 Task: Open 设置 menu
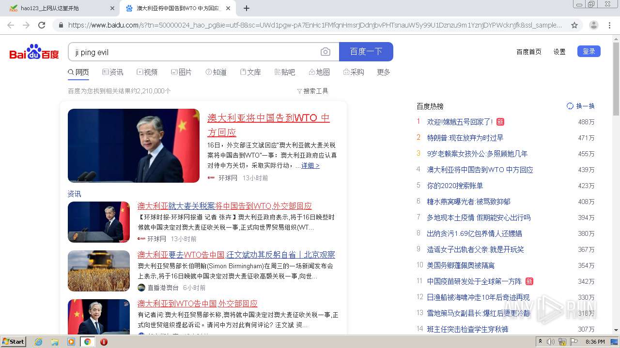pyautogui.click(x=559, y=52)
